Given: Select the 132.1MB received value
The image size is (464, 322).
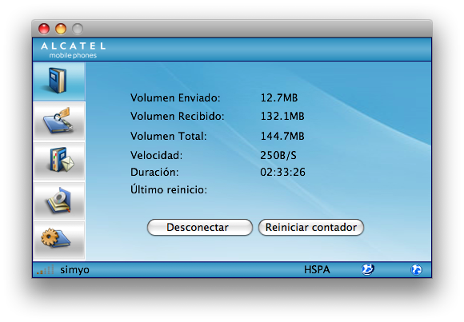Looking at the screenshot, I should click(282, 116).
